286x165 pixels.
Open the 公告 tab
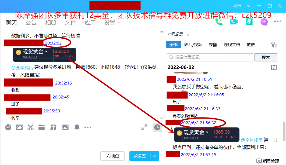(x=31, y=23)
